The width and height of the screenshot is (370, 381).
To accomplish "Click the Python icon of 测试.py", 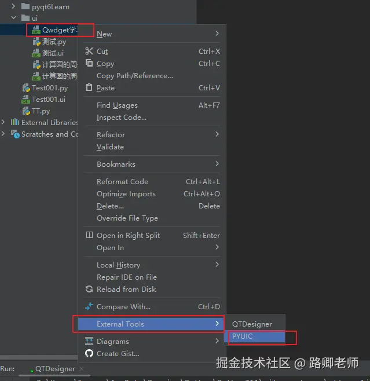I will (36, 42).
